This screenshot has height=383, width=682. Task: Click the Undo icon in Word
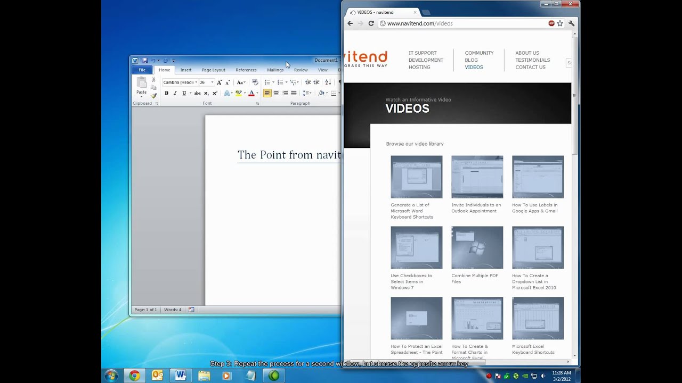tap(153, 61)
